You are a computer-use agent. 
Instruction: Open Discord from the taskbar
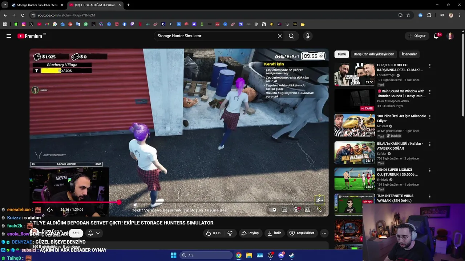pos(281,255)
